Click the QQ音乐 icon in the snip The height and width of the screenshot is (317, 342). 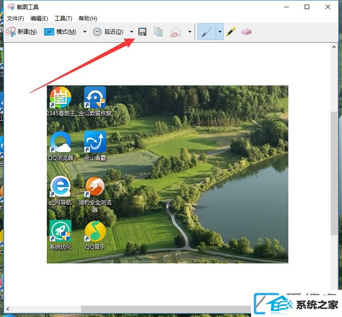click(95, 231)
